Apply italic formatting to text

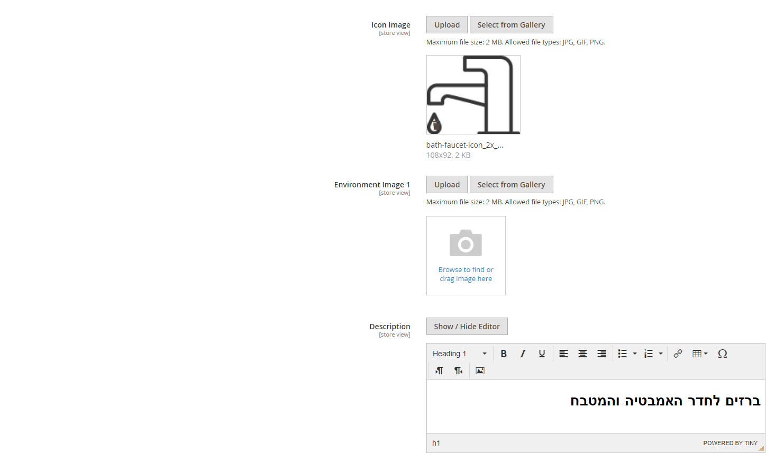(523, 354)
